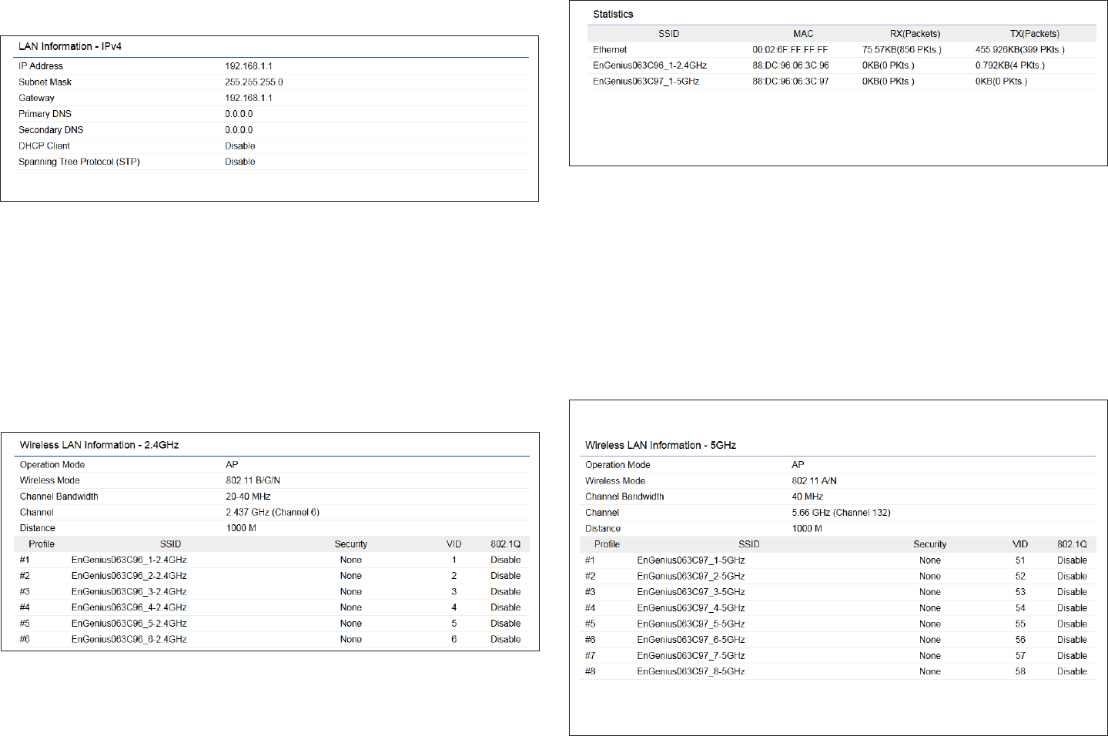The height and width of the screenshot is (736, 1108).
Task: Click profile "#7" in the 5GHz table
Action: 590,656
